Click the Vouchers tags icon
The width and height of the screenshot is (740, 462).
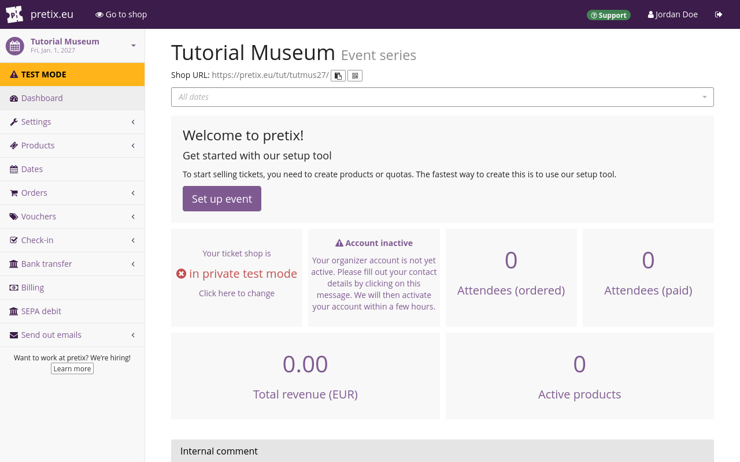pos(14,217)
